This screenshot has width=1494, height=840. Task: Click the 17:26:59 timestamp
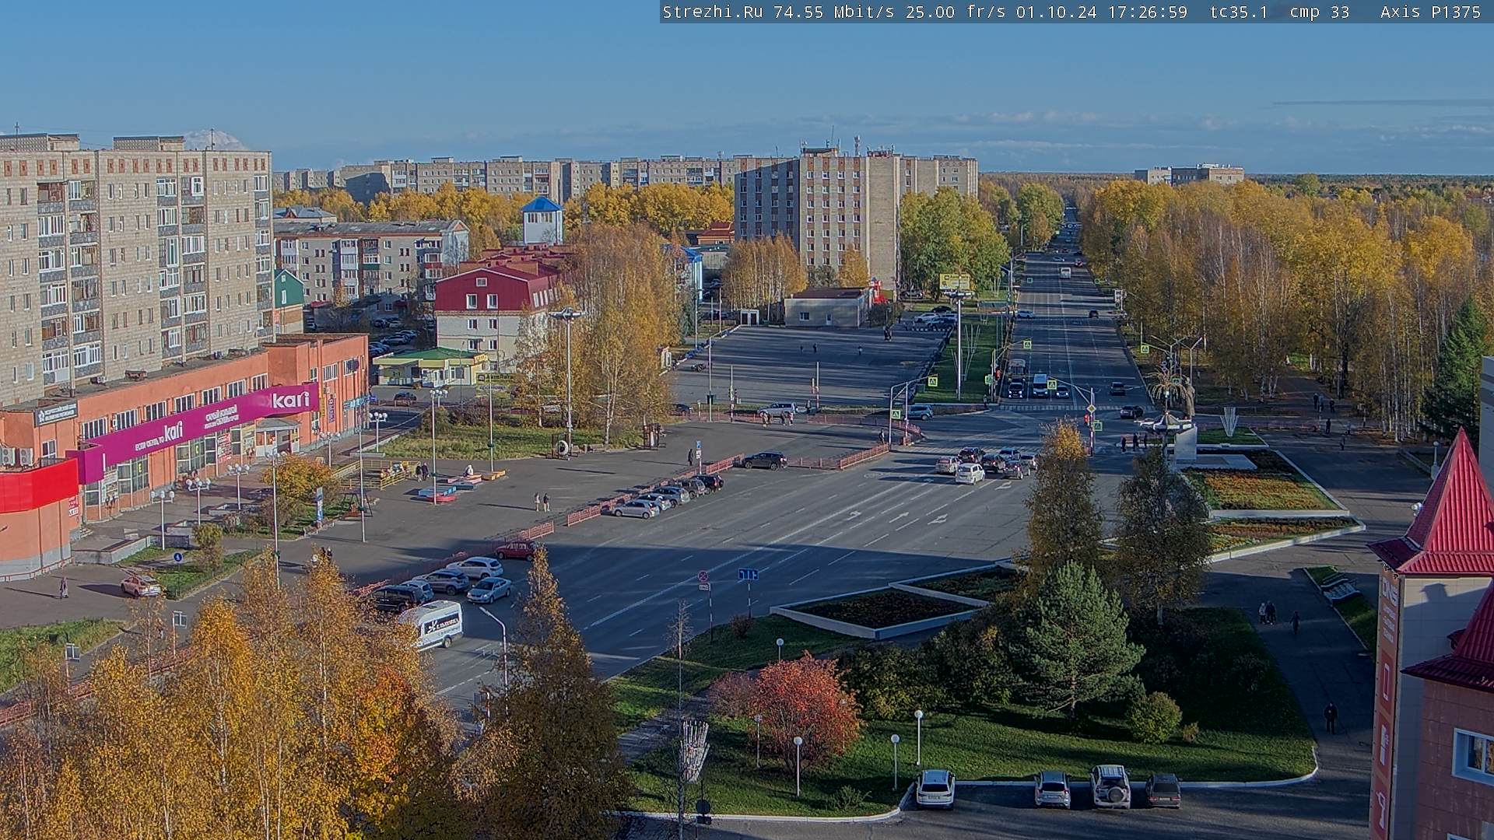1147,12
